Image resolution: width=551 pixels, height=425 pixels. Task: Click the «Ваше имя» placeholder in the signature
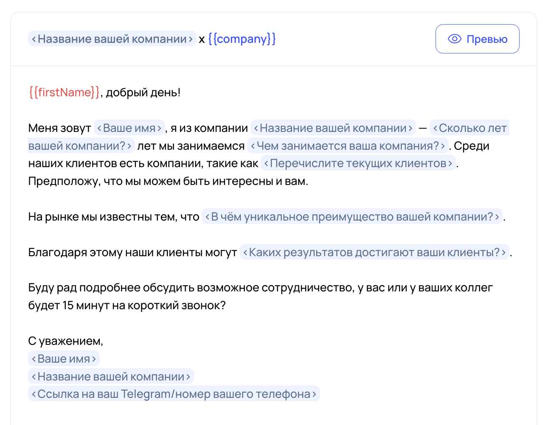(x=64, y=359)
